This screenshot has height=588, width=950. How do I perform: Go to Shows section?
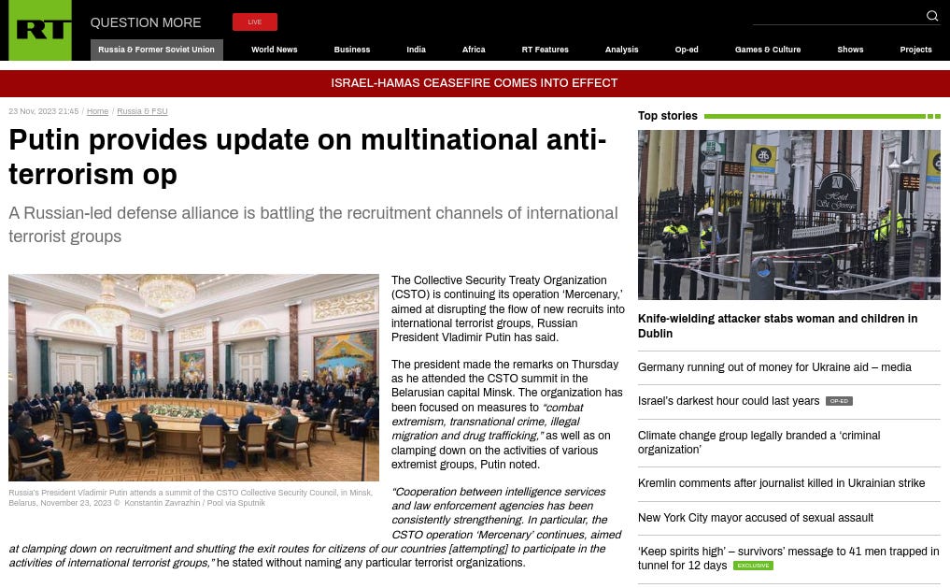(x=850, y=50)
